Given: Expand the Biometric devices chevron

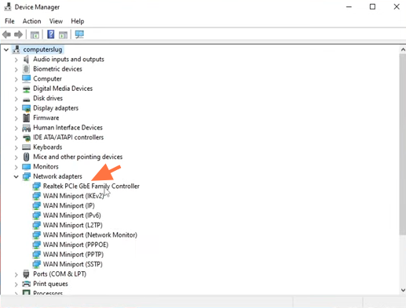Looking at the screenshot, I should pos(16,70).
